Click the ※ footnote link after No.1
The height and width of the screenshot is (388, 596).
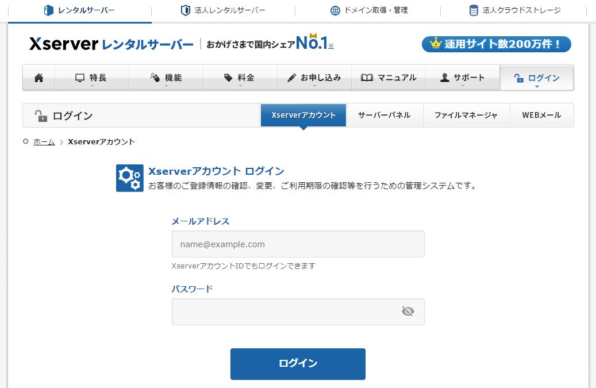[331, 46]
